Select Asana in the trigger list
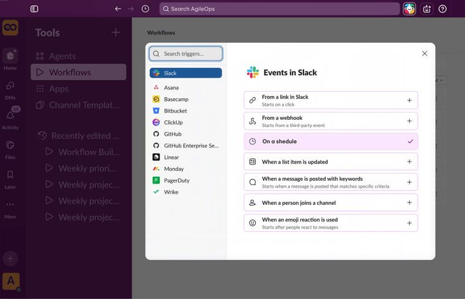 tap(185, 87)
